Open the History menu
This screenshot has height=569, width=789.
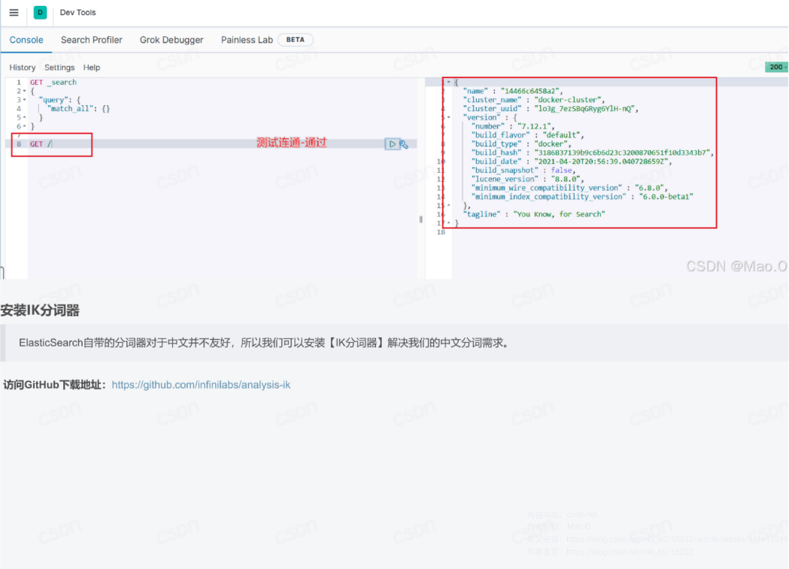pos(22,68)
